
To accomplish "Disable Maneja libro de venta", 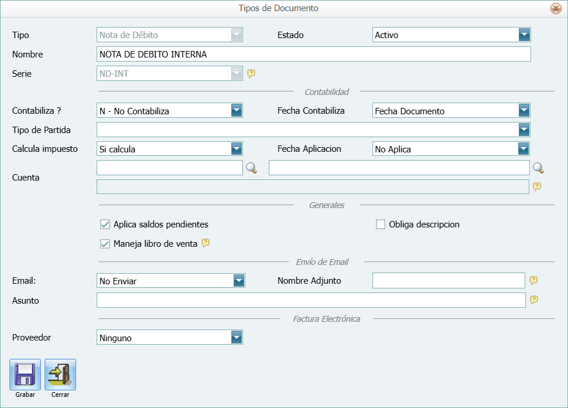I will (x=106, y=242).
